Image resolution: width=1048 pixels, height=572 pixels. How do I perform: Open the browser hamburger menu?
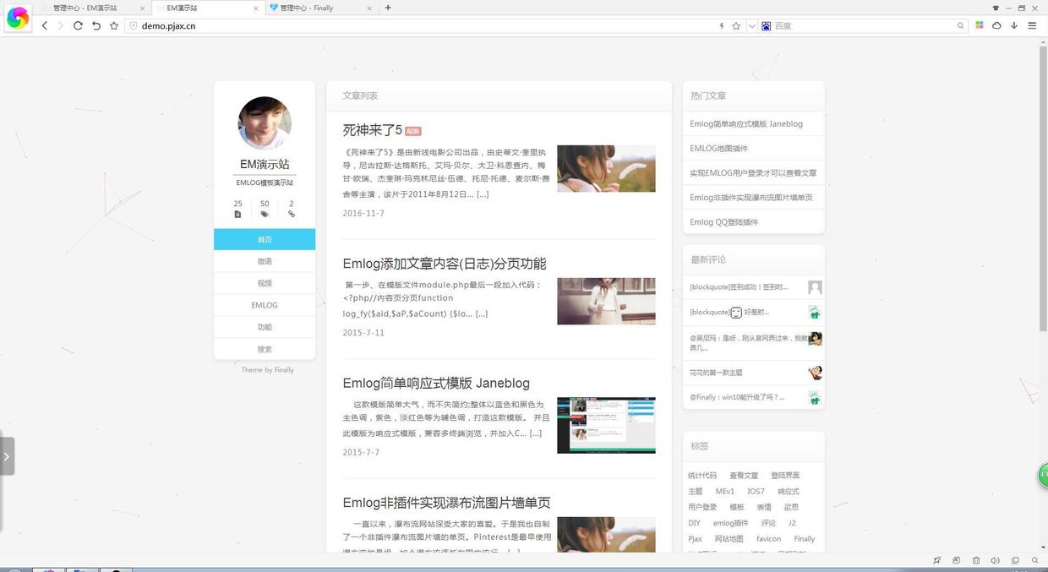(x=1032, y=25)
